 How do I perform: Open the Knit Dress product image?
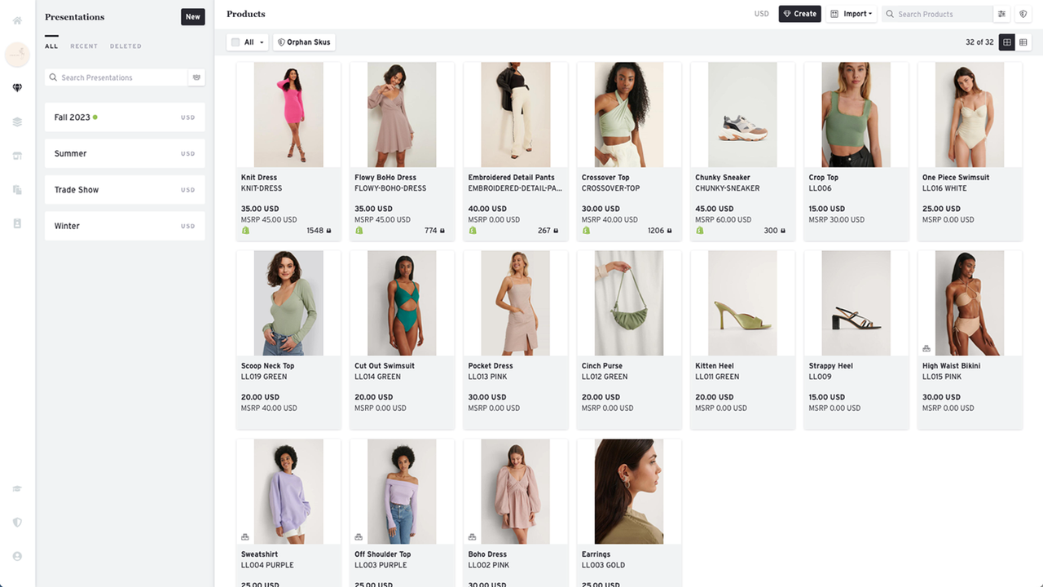pos(288,115)
